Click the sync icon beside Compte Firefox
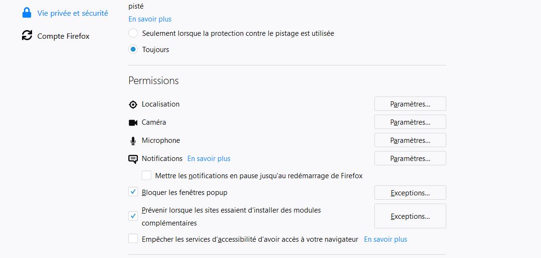Screen dimensions: 541x258 pos(27,35)
